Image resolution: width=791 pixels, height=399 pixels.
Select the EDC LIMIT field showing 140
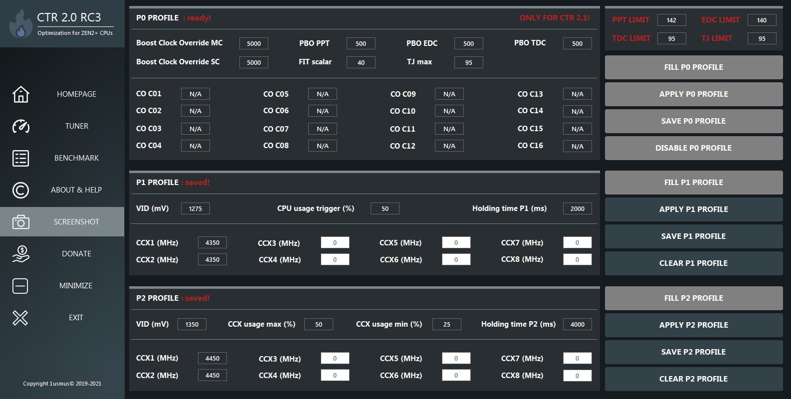pyautogui.click(x=762, y=20)
